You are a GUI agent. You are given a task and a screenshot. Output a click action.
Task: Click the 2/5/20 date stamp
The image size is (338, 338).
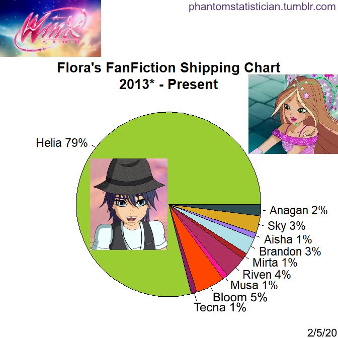pos(322,332)
